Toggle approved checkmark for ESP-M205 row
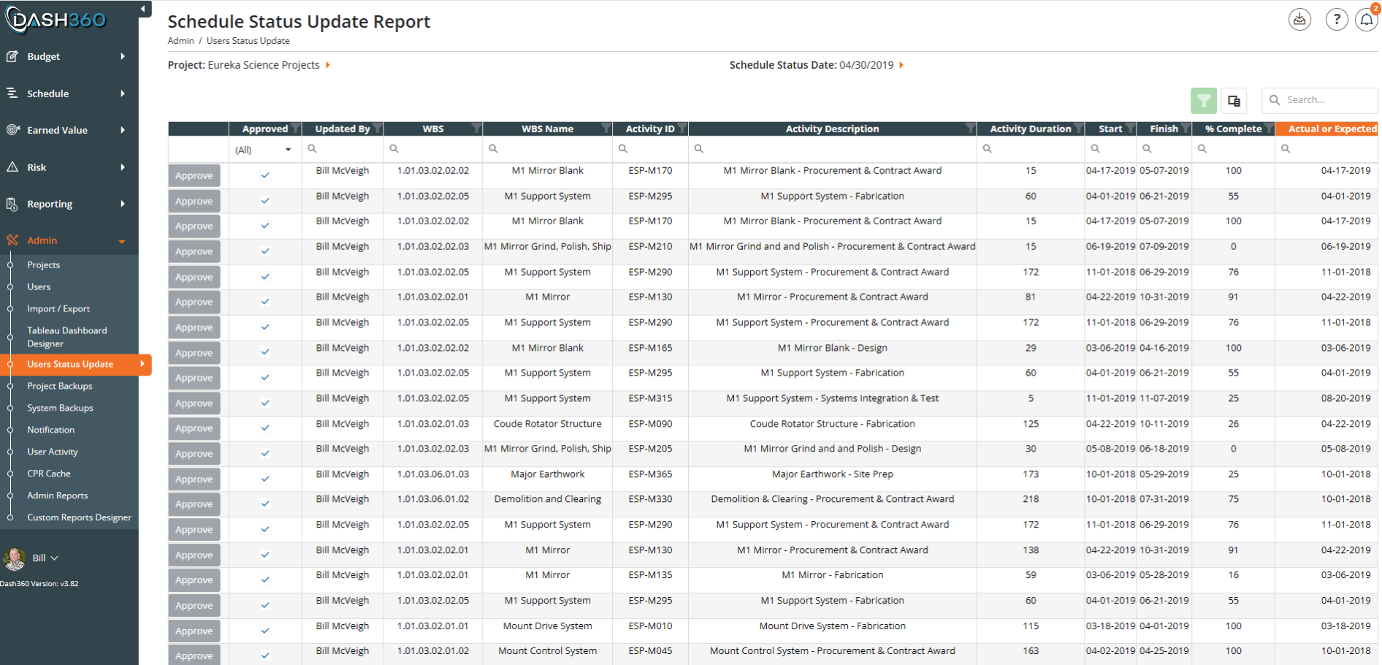The height and width of the screenshot is (665, 1382). (265, 454)
